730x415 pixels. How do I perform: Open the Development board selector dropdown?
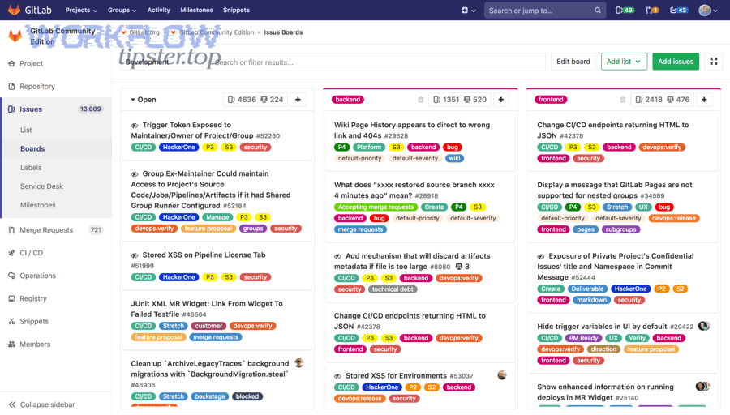point(160,62)
